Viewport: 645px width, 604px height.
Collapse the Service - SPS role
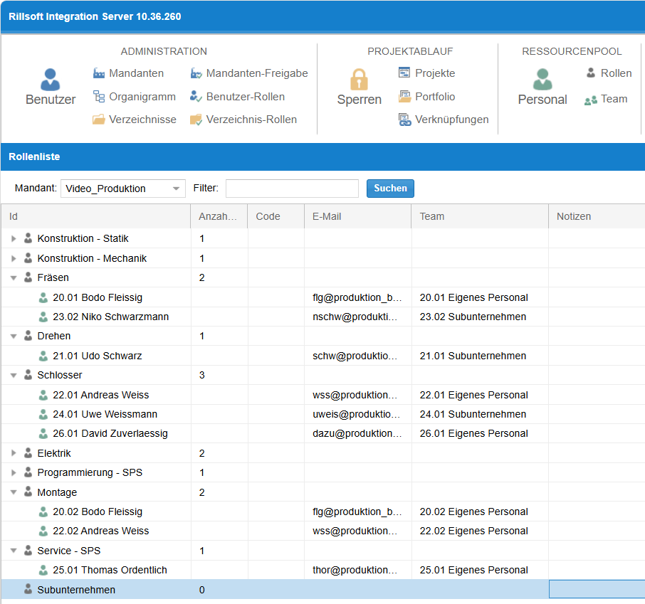tap(14, 551)
